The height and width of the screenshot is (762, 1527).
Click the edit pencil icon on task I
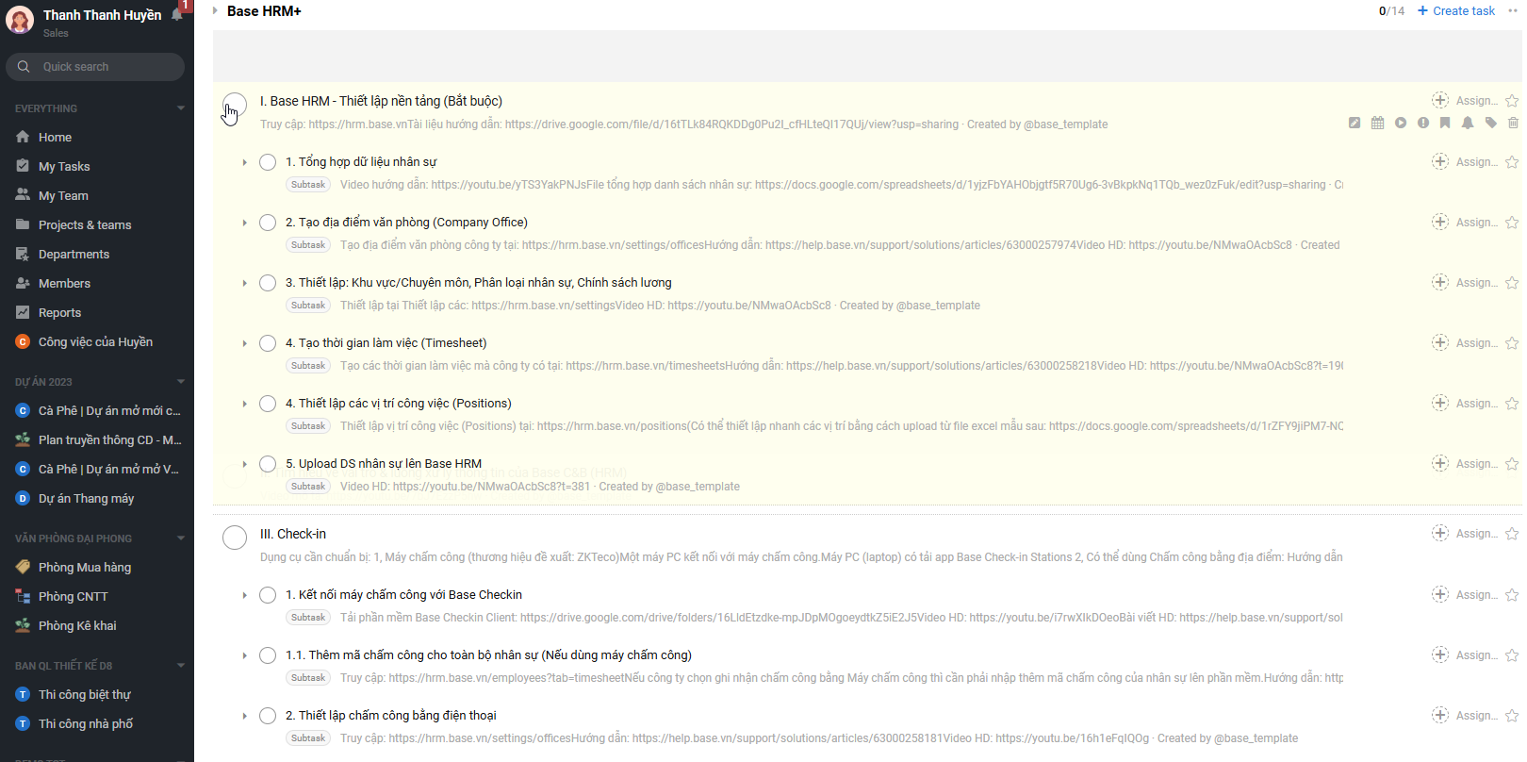[x=1355, y=123]
